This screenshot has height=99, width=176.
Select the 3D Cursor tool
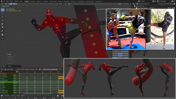pos(2,13)
